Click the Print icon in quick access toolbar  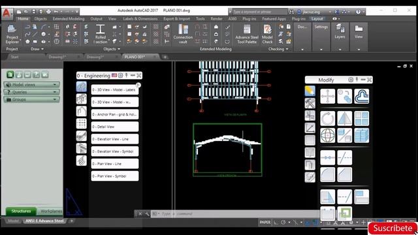pyautogui.click(x=48, y=12)
